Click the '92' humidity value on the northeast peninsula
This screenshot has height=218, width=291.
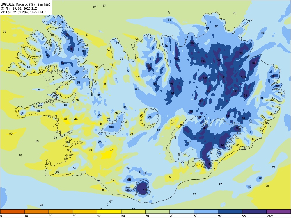point(216,26)
